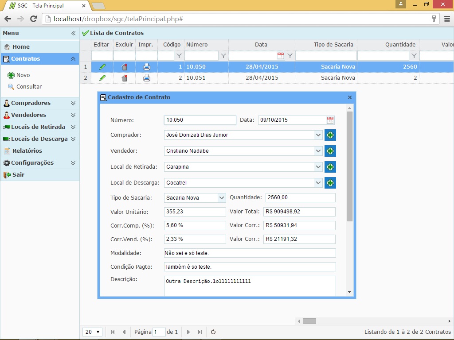Click the Data column filter funnel icon
This screenshot has height=340, width=454.
(x=290, y=56)
